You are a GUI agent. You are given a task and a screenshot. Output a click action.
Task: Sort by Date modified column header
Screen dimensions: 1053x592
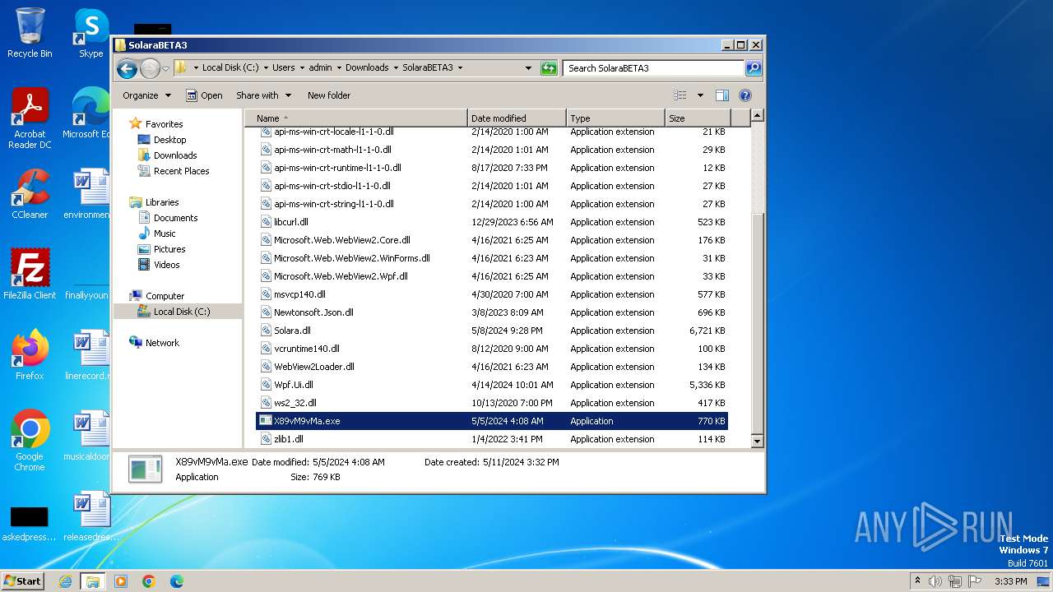(x=517, y=118)
